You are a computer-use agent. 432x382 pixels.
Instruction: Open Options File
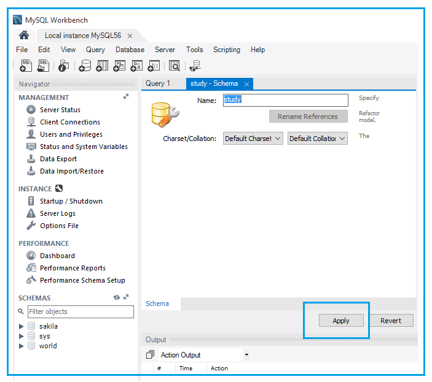coord(59,226)
